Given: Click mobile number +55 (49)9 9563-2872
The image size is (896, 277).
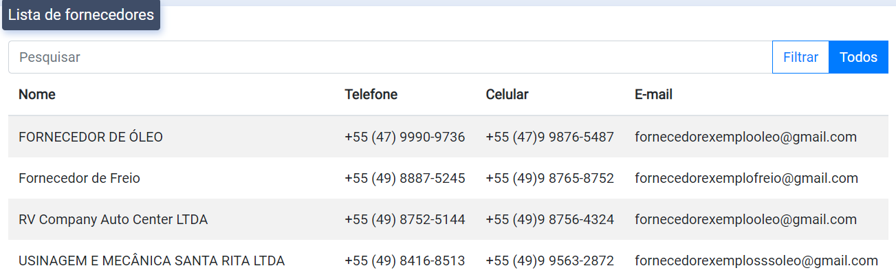Looking at the screenshot, I should (549, 261).
